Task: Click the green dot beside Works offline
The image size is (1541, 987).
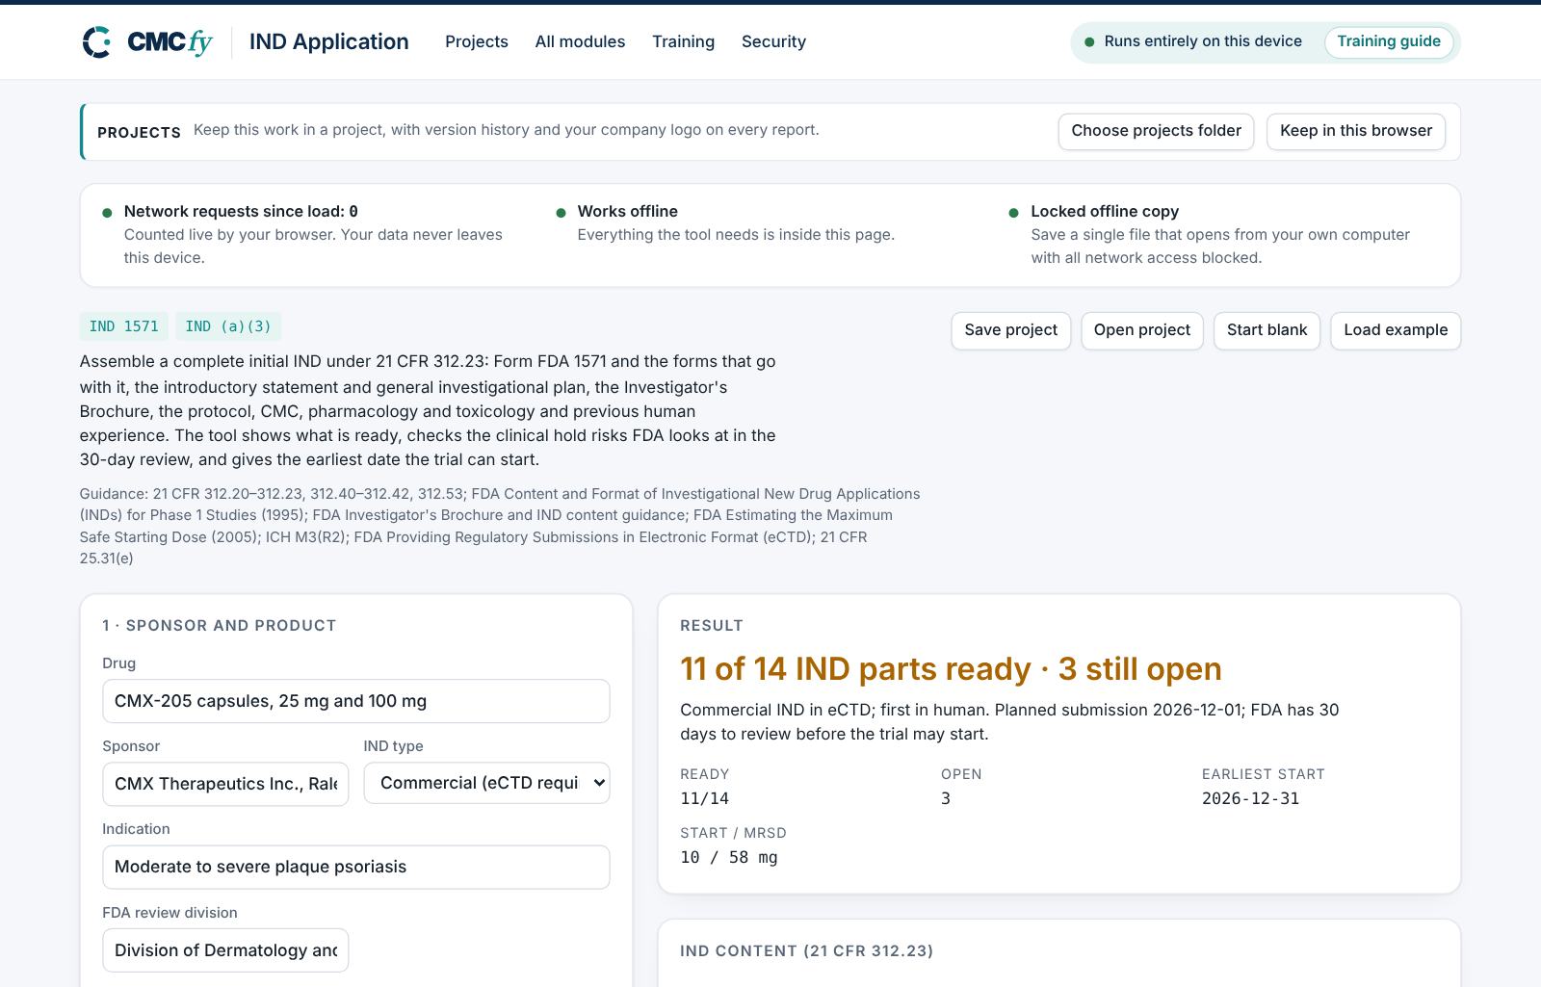Action: click(561, 213)
